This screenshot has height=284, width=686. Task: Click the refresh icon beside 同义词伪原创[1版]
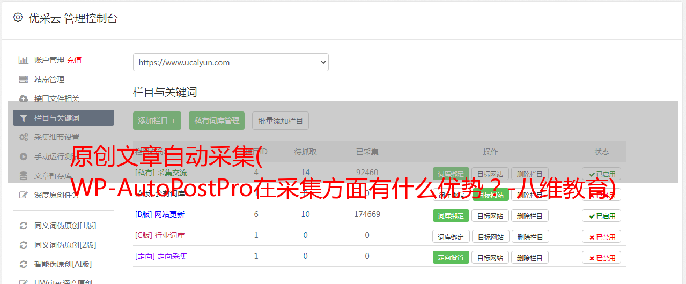tap(23, 226)
